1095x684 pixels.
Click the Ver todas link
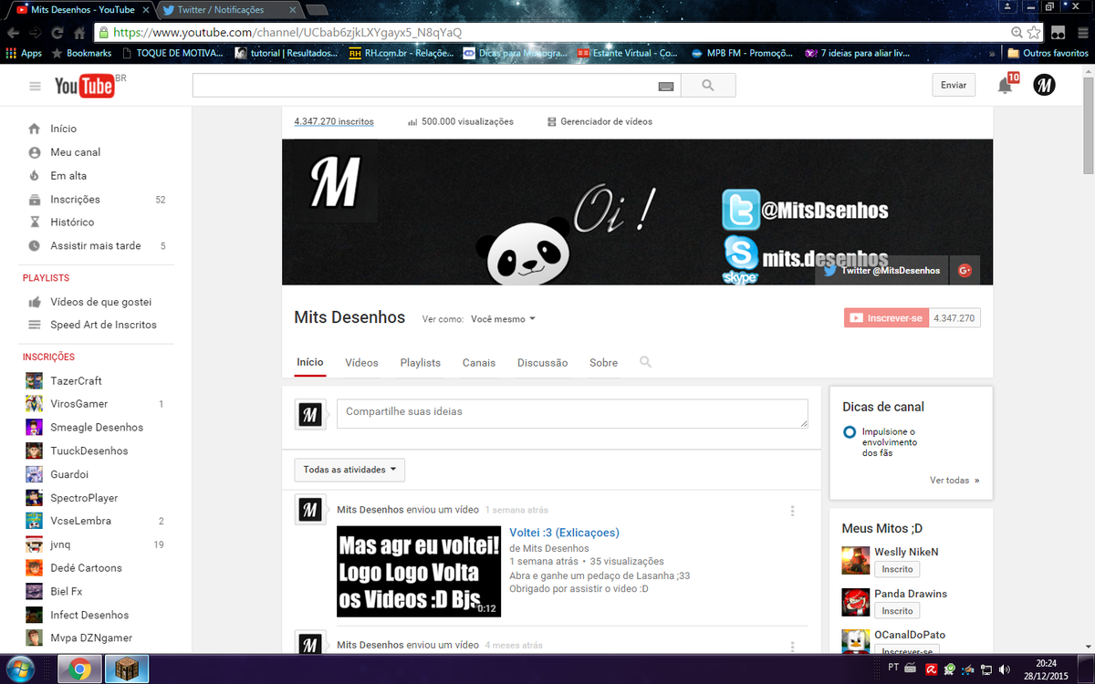(954, 480)
